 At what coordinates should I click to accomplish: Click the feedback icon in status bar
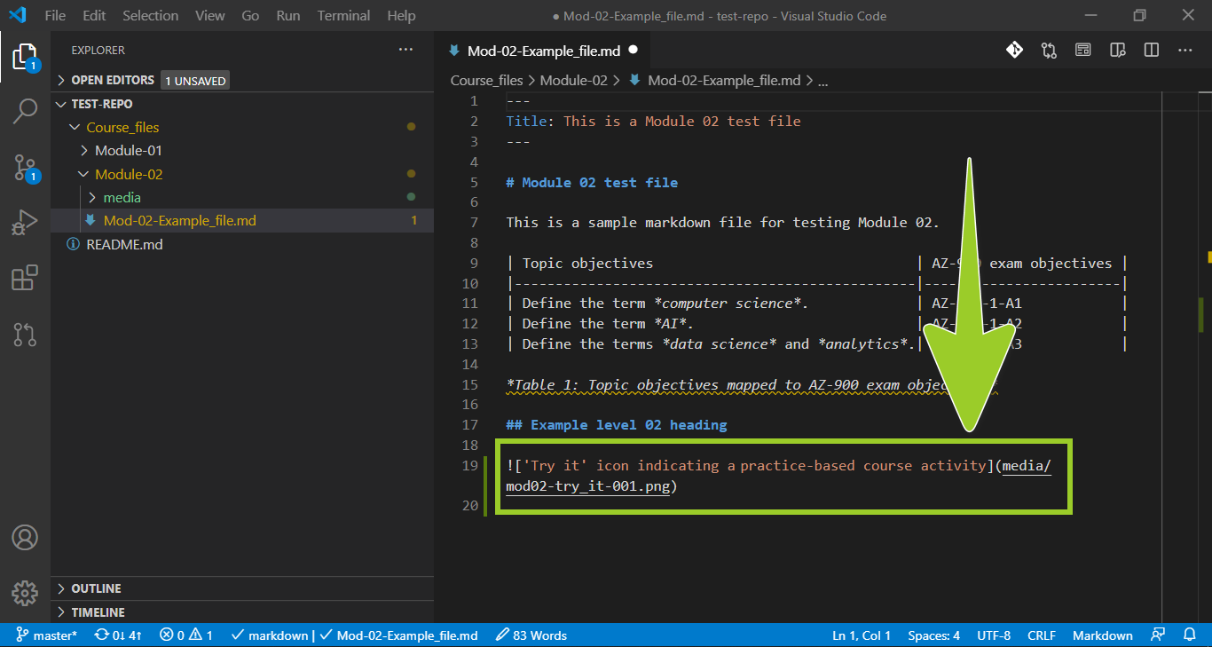pyautogui.click(x=1158, y=635)
